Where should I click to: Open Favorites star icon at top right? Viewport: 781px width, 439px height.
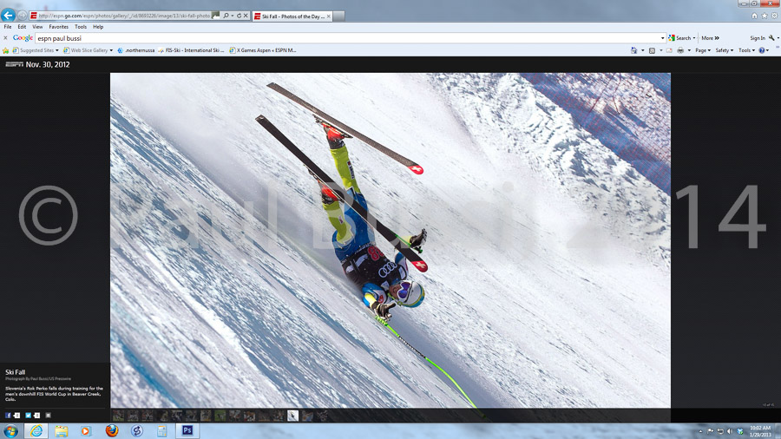point(764,16)
